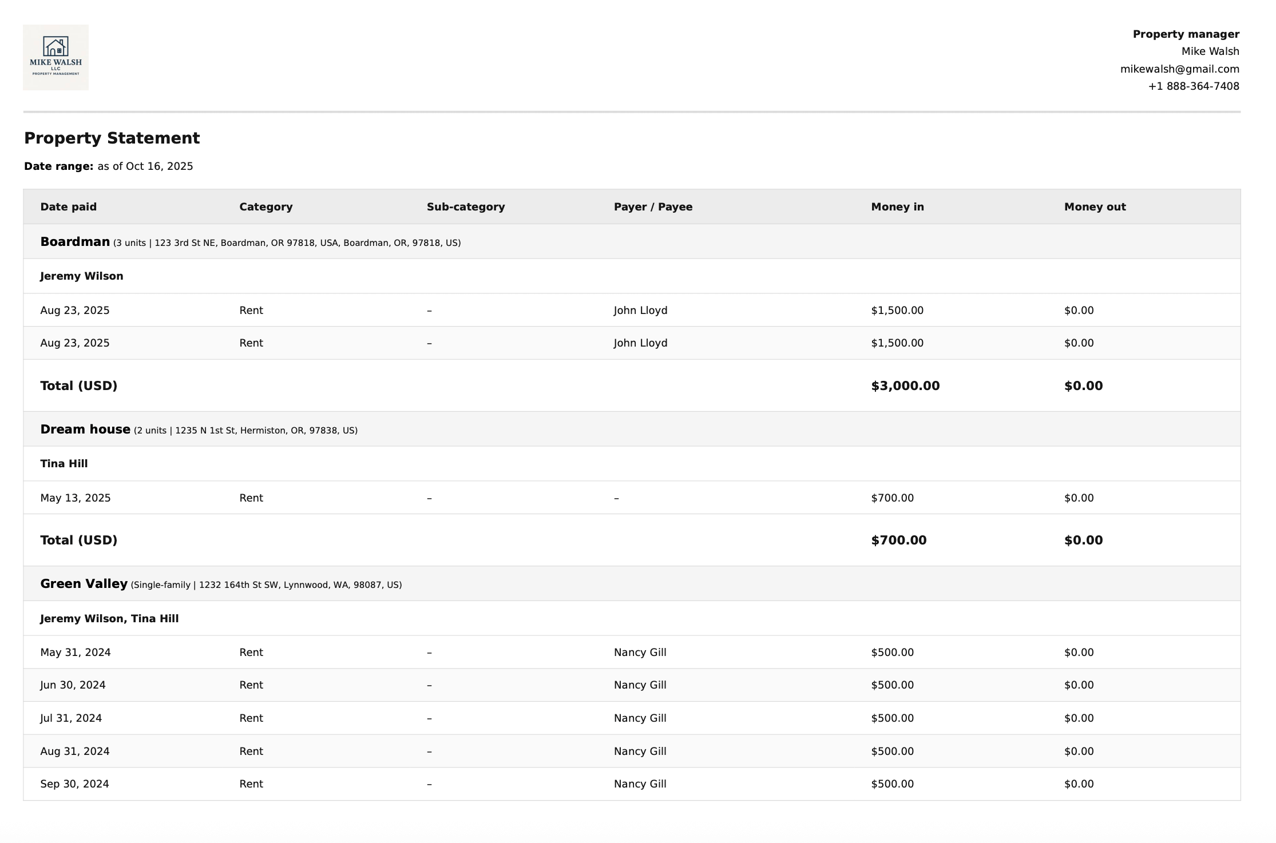Click the Property Statement heading
The width and height of the screenshot is (1276, 843).
[x=112, y=138]
